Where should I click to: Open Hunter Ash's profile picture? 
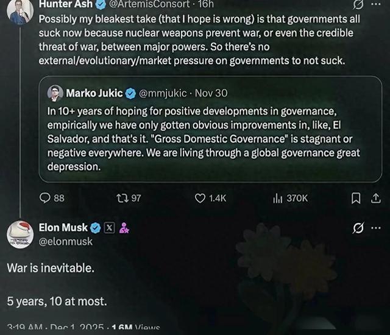(19, 9)
